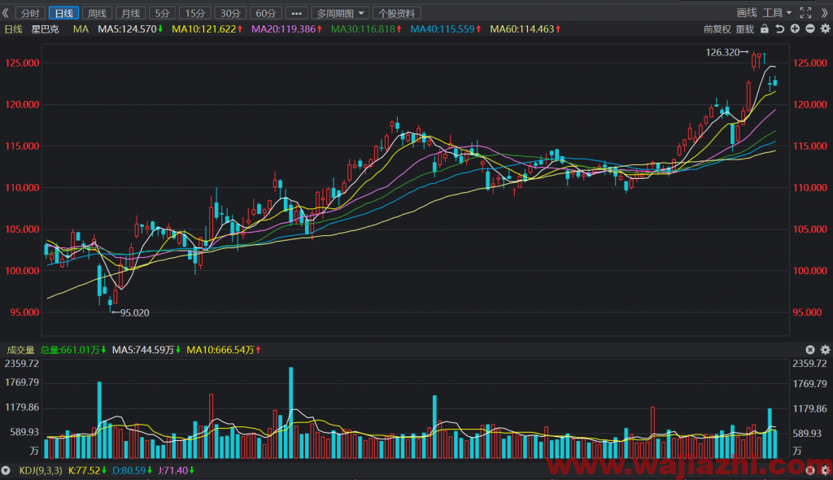Open main K-line chart settings gear
The width and height of the screenshot is (833, 480).
[x=825, y=28]
